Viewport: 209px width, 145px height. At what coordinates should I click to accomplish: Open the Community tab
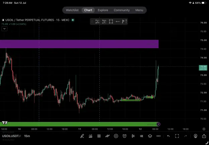122,10
